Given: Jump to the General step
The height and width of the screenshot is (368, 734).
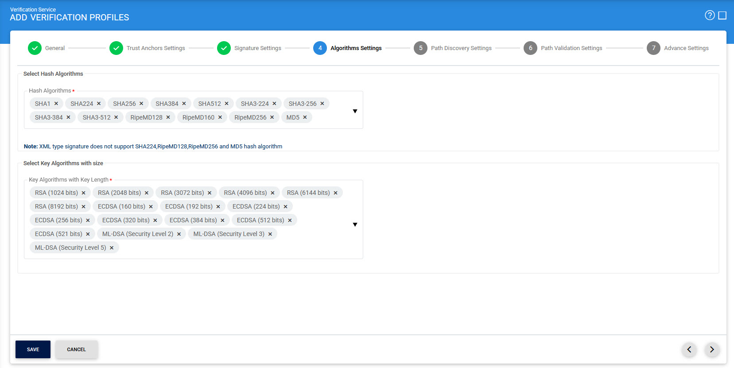Looking at the screenshot, I should 35,48.
